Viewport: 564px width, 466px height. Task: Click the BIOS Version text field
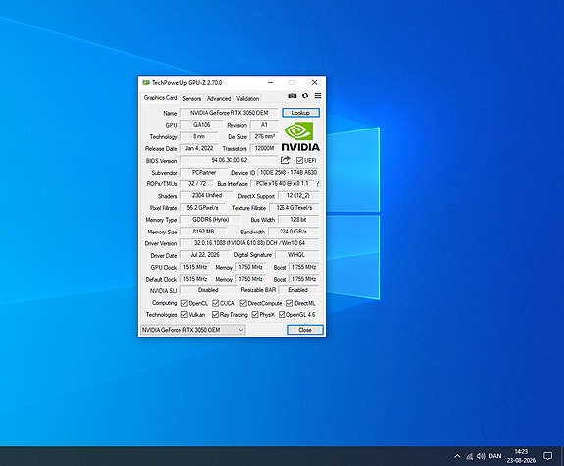pos(230,160)
